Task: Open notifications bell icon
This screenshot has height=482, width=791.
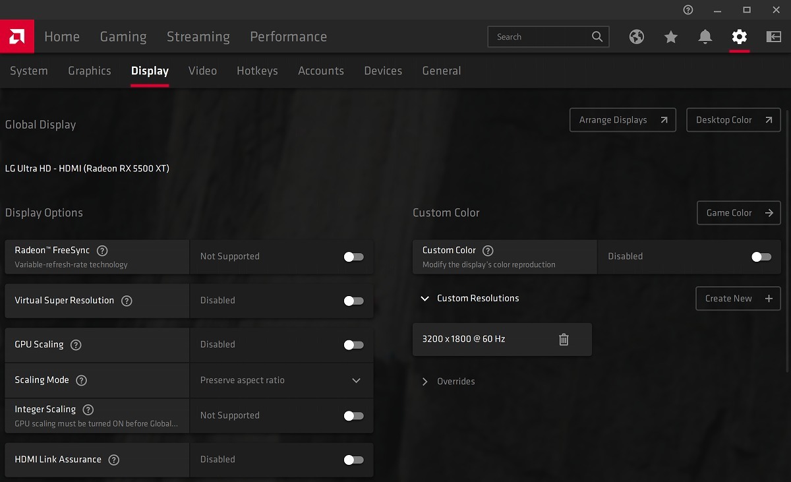Action: point(705,37)
